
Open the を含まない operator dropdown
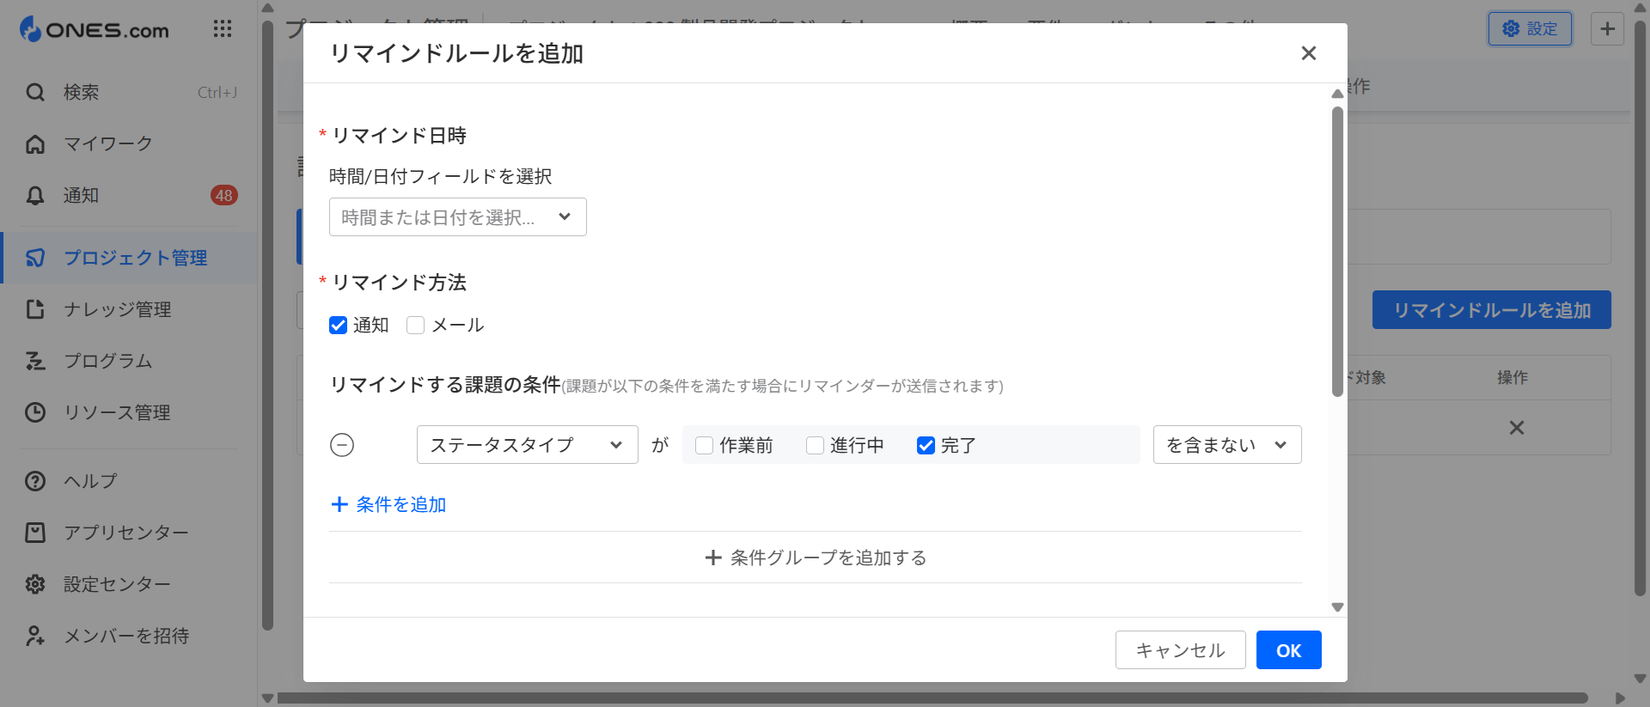point(1227,445)
